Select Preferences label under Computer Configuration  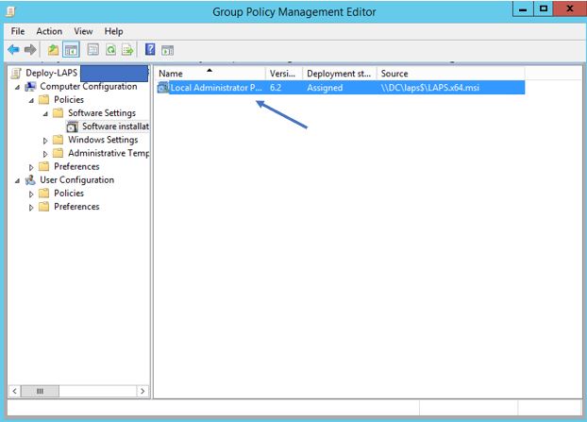76,166
